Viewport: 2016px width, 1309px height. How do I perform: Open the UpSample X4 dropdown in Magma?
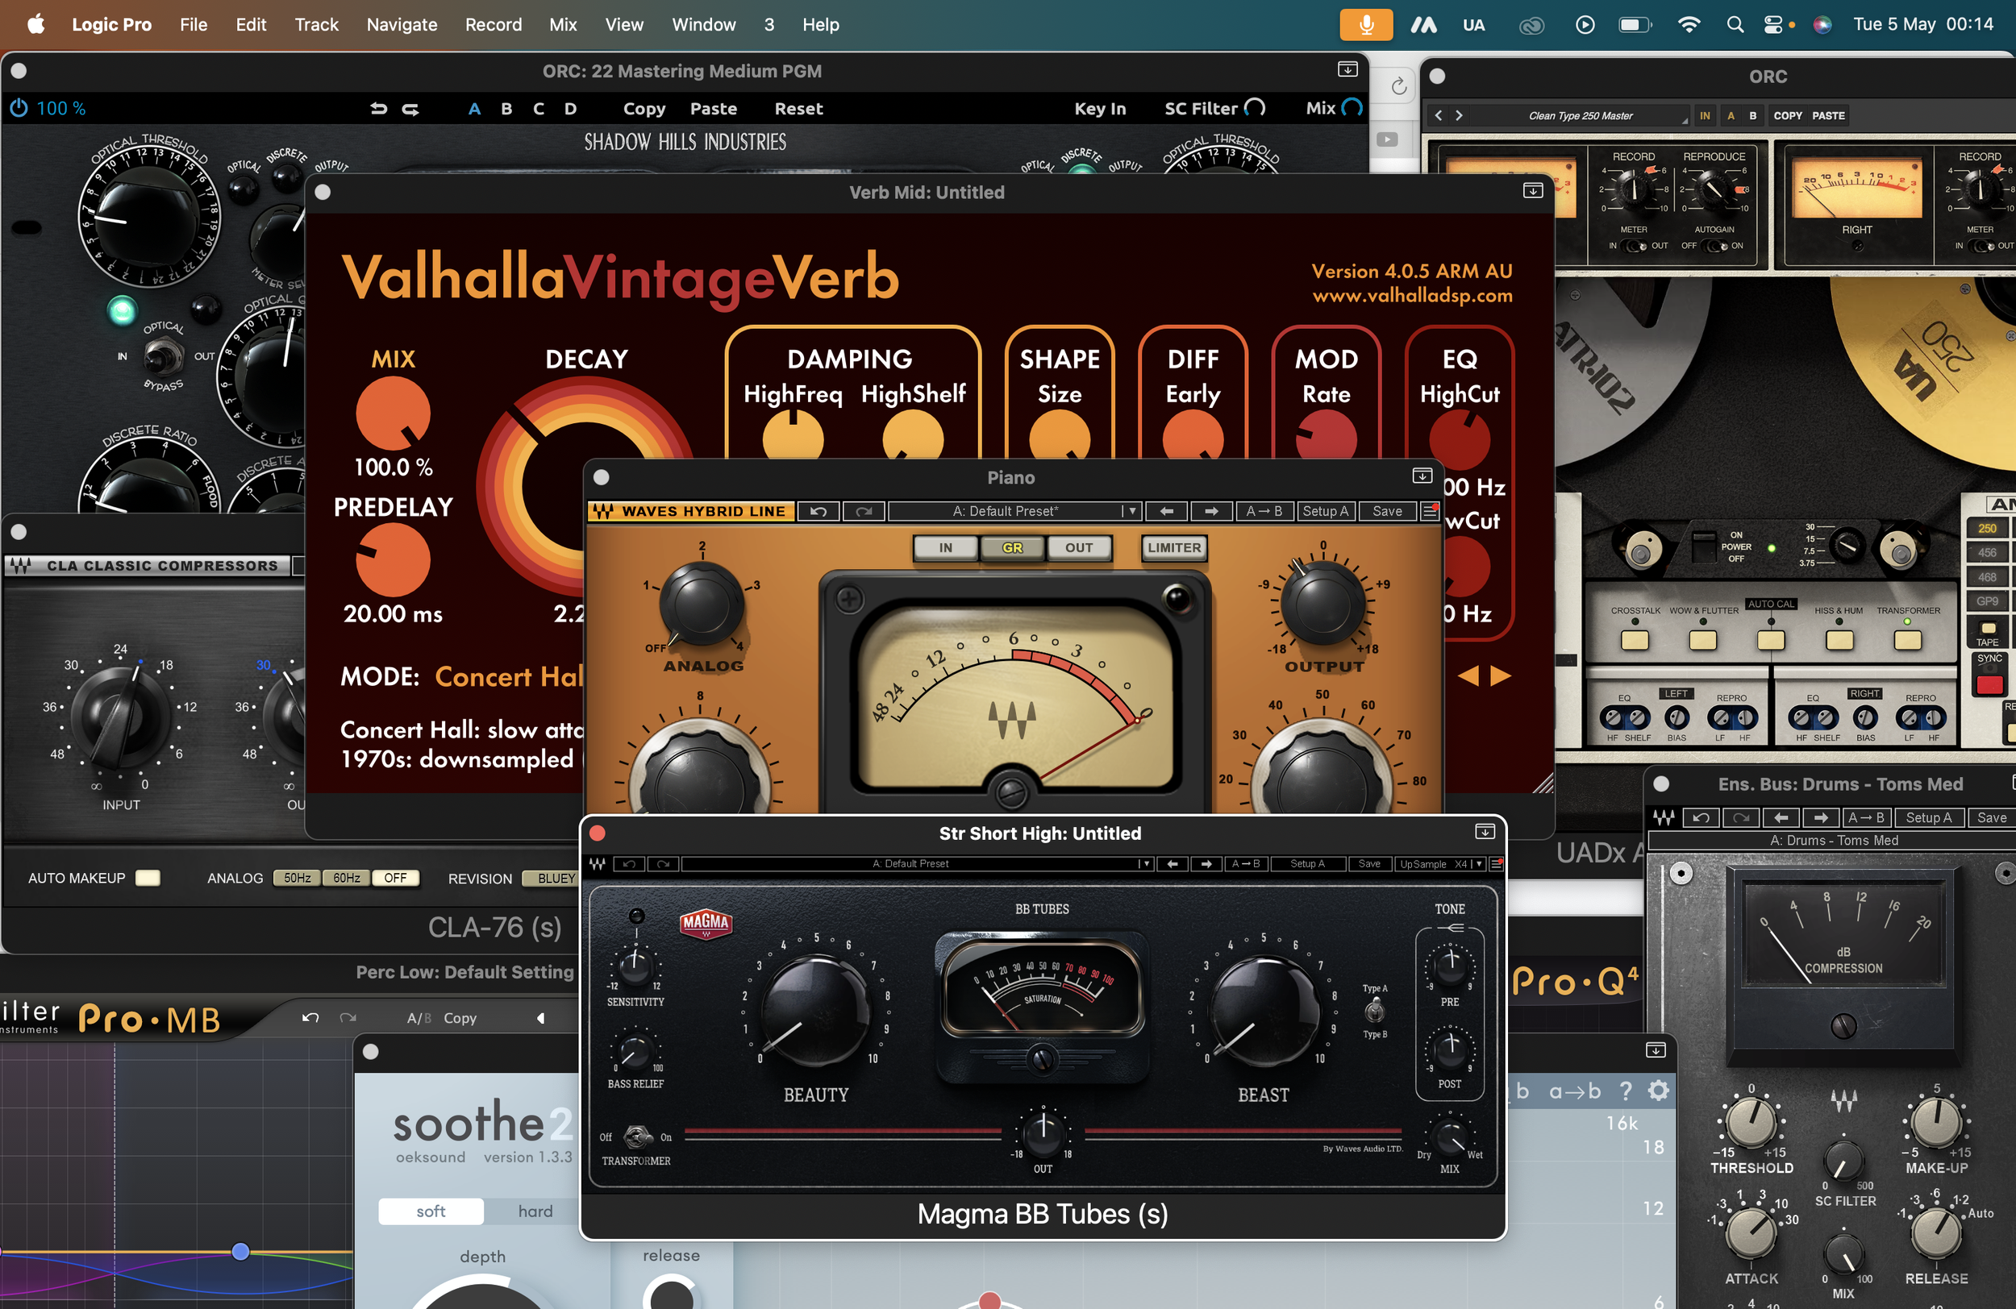click(1439, 863)
